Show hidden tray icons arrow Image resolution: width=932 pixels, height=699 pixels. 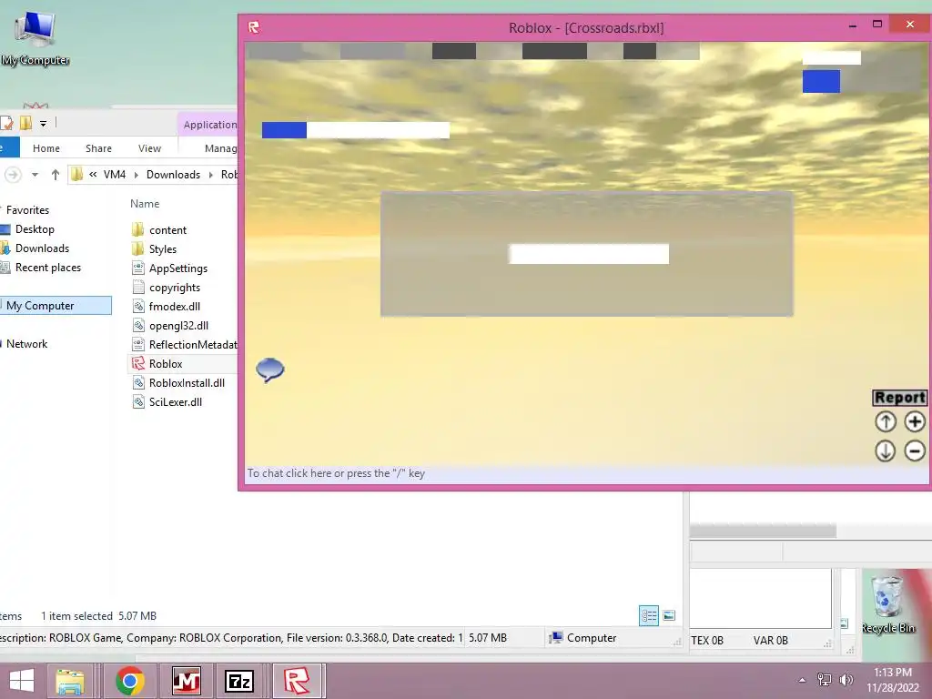coord(802,681)
